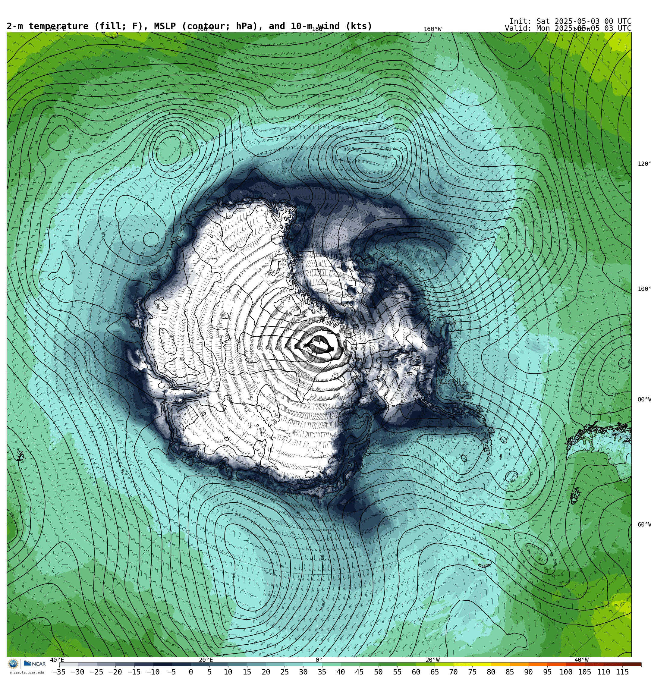Select the 'Init: Sat 2025-05-03 00 UTC' text
The image size is (651, 676).
[570, 21]
